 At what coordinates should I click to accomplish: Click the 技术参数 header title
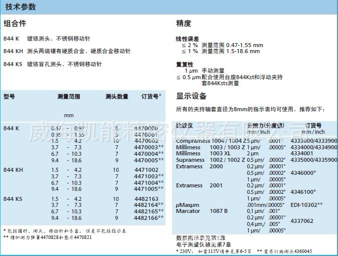coord(21,7)
